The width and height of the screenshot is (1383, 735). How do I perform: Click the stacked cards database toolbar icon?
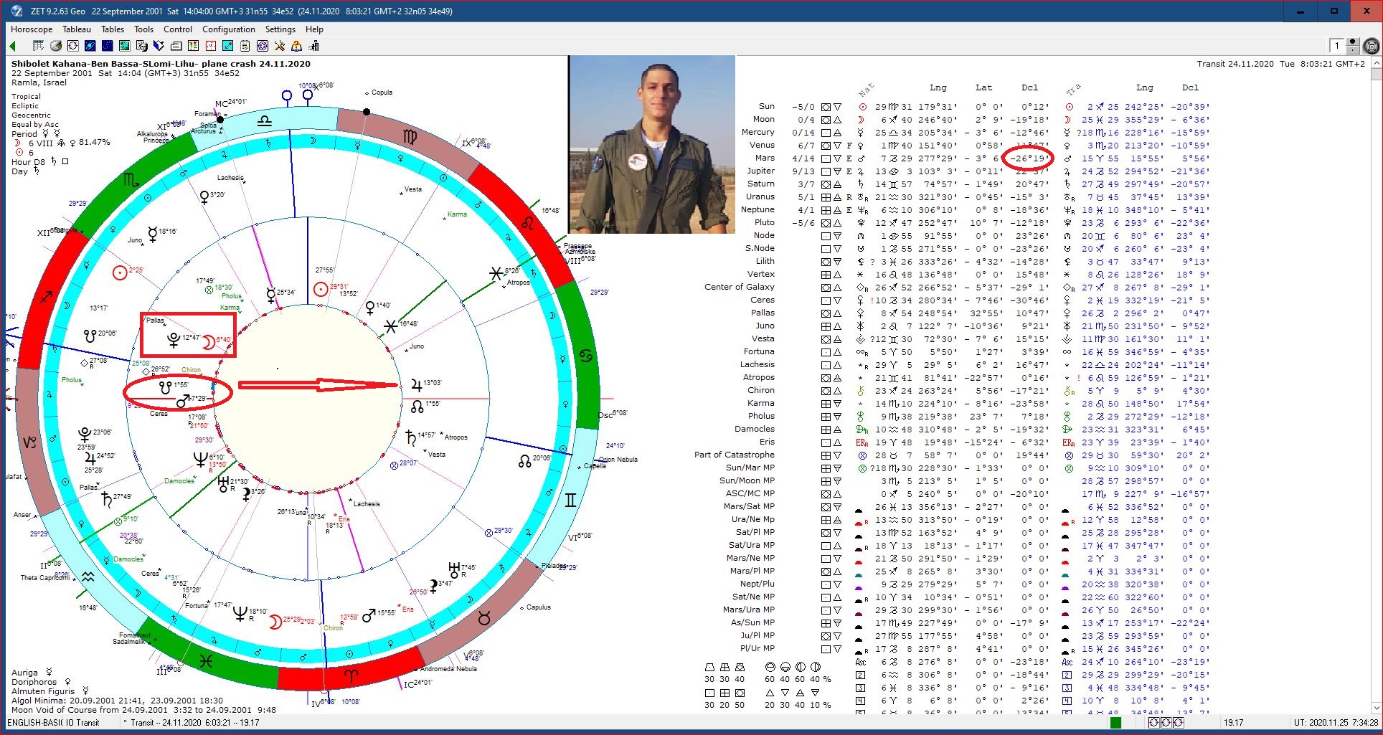click(x=176, y=46)
